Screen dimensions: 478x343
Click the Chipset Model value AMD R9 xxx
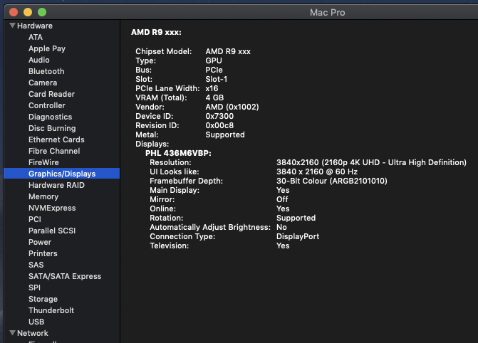point(228,51)
